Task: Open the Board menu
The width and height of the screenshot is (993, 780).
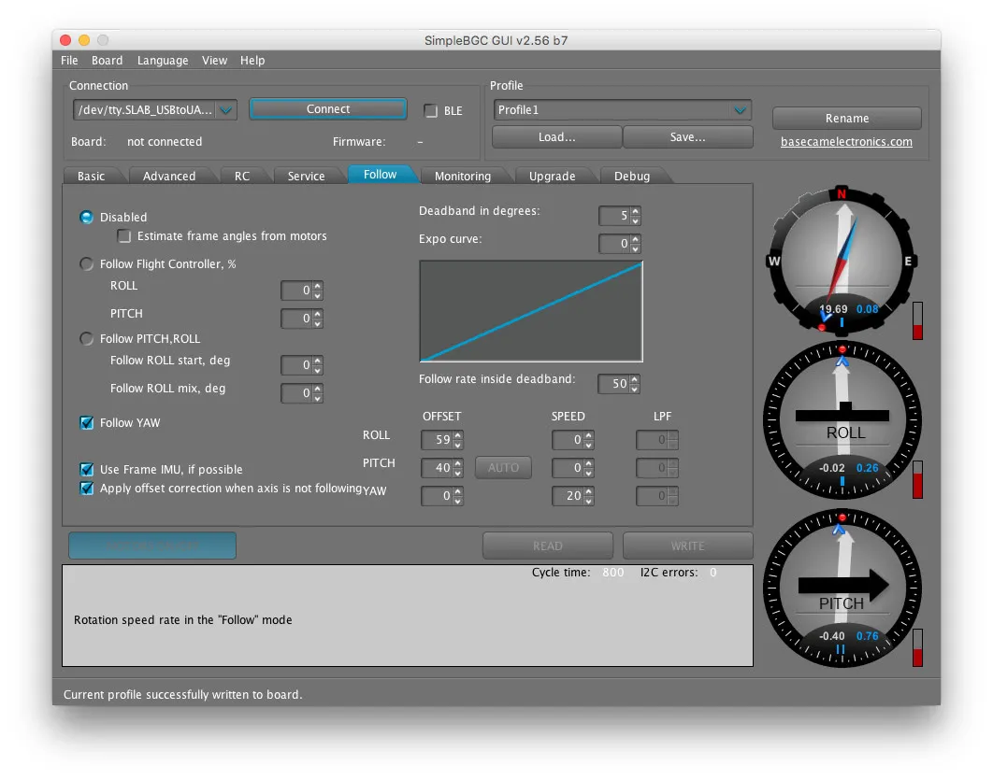Action: click(107, 61)
